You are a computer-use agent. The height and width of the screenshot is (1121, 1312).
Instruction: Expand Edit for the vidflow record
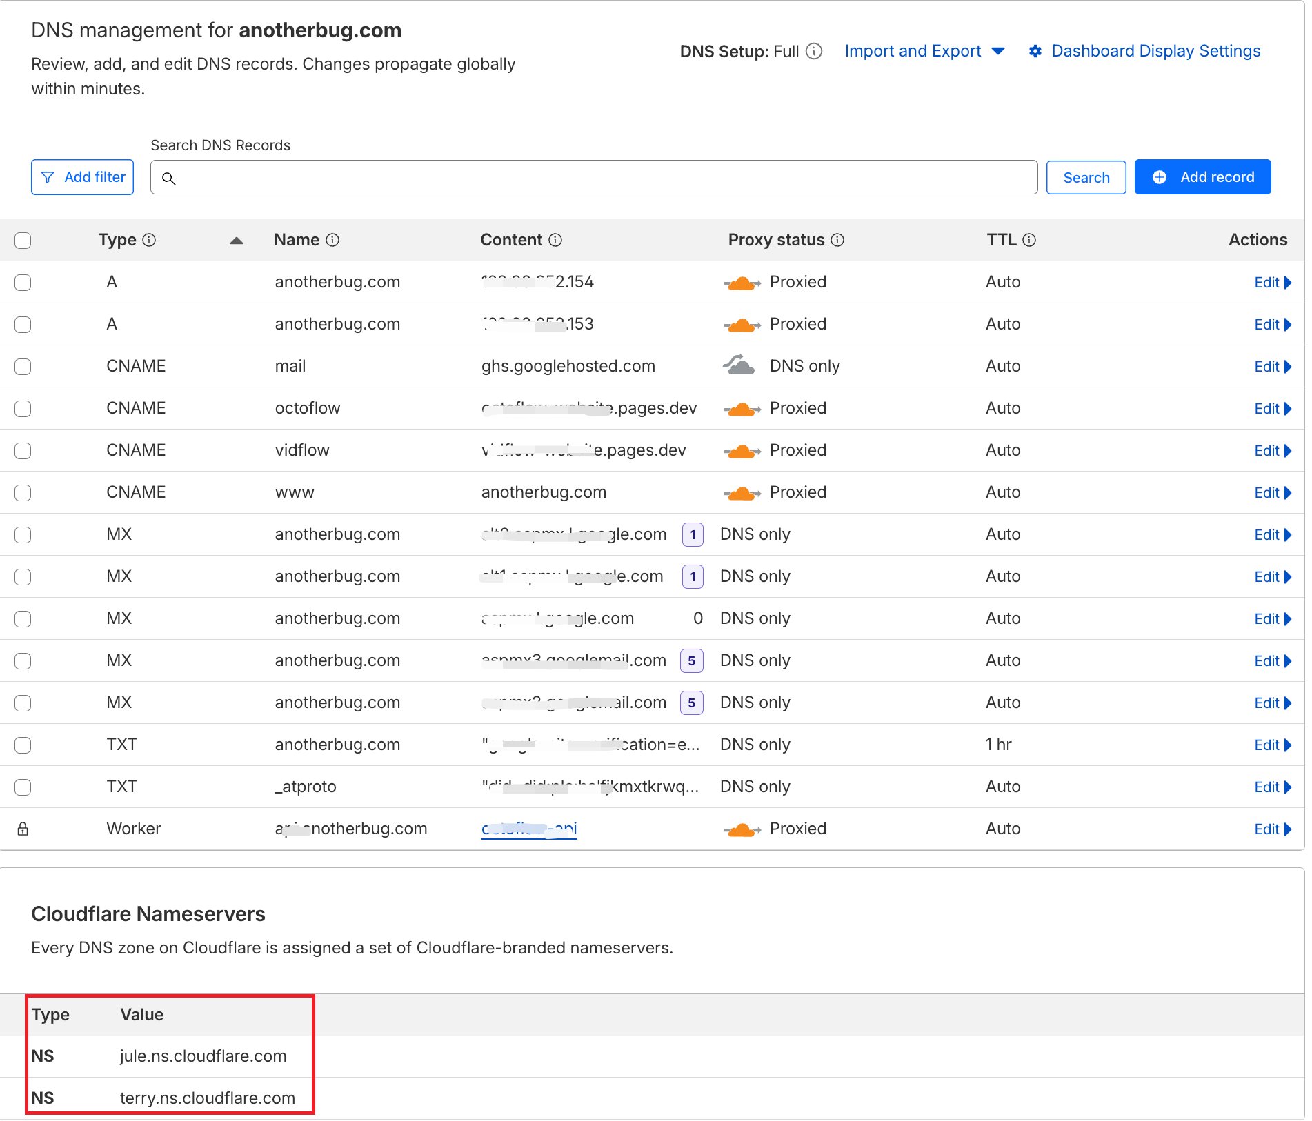[x=1273, y=451]
